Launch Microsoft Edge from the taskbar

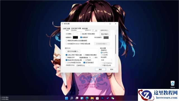pyautogui.click(x=87, y=98)
